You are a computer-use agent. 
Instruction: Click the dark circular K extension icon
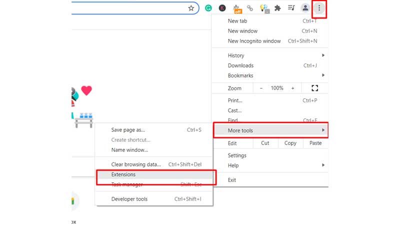point(222,8)
